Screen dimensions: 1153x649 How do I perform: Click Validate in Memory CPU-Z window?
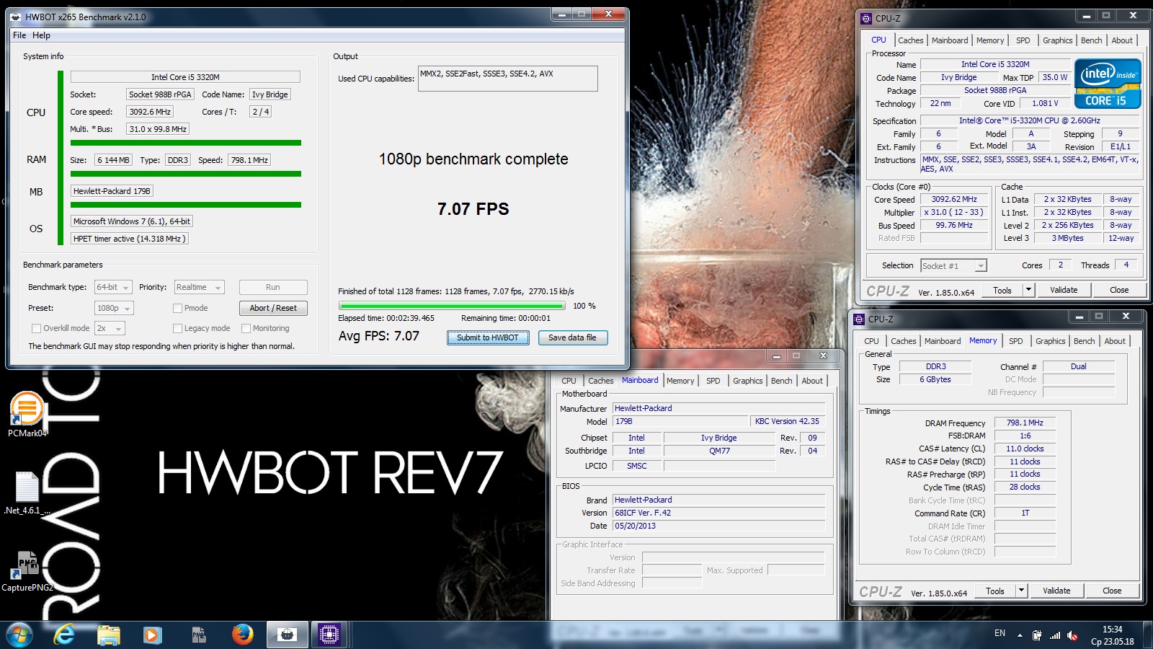(x=1056, y=591)
